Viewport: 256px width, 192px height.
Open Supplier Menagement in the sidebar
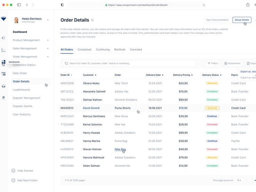pyautogui.click(x=26, y=98)
